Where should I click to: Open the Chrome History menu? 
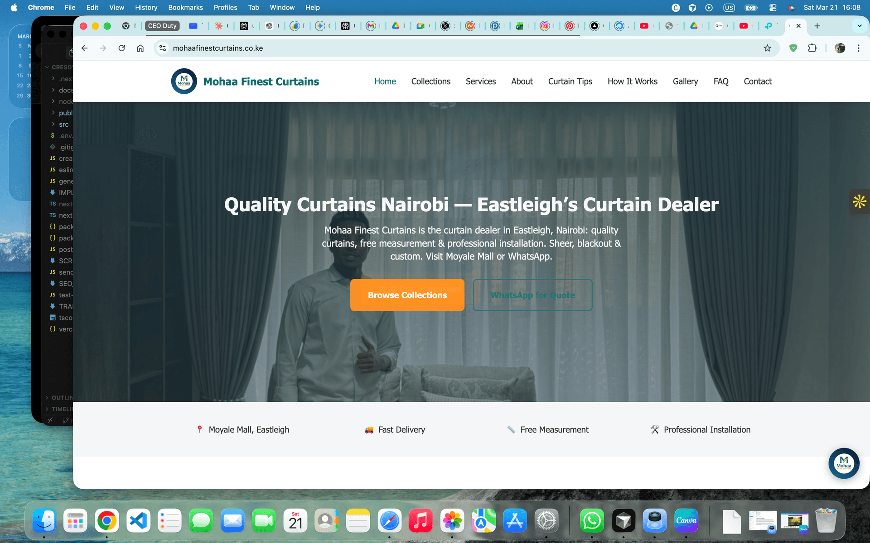(146, 7)
